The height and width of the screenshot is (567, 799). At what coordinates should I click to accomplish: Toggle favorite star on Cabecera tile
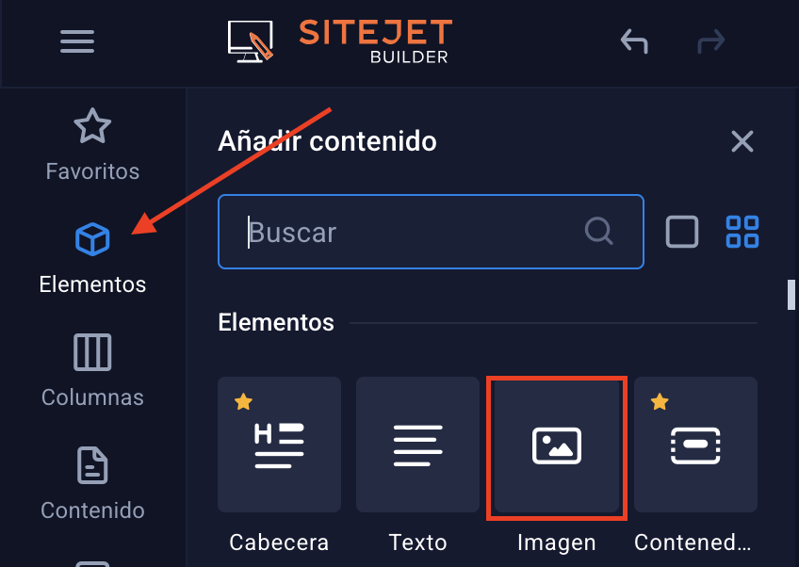(243, 401)
